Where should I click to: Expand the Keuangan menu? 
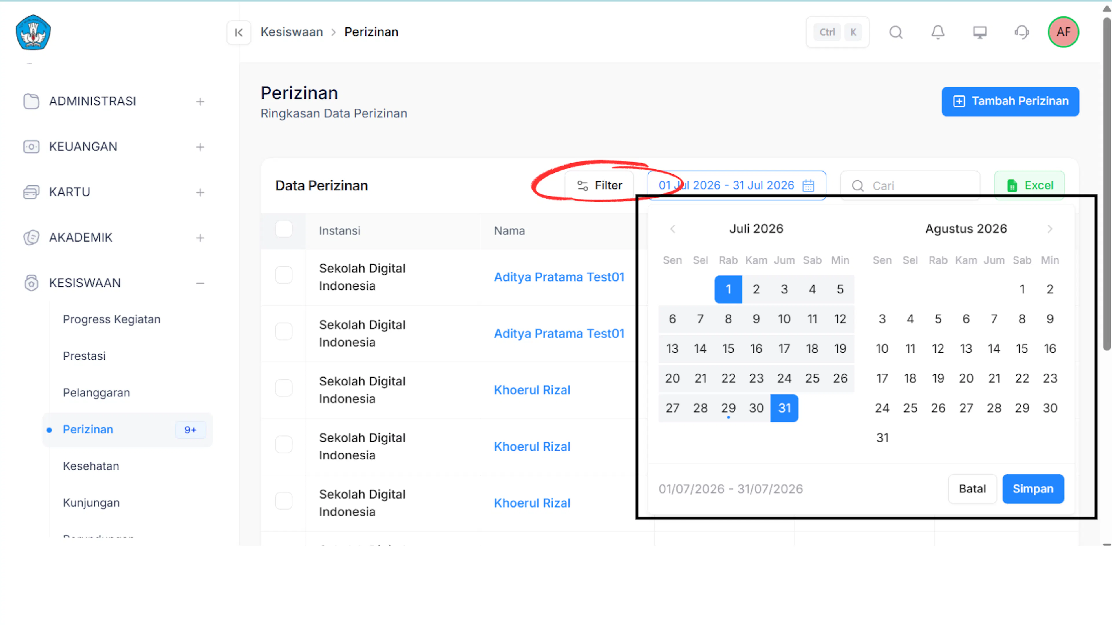tap(200, 147)
